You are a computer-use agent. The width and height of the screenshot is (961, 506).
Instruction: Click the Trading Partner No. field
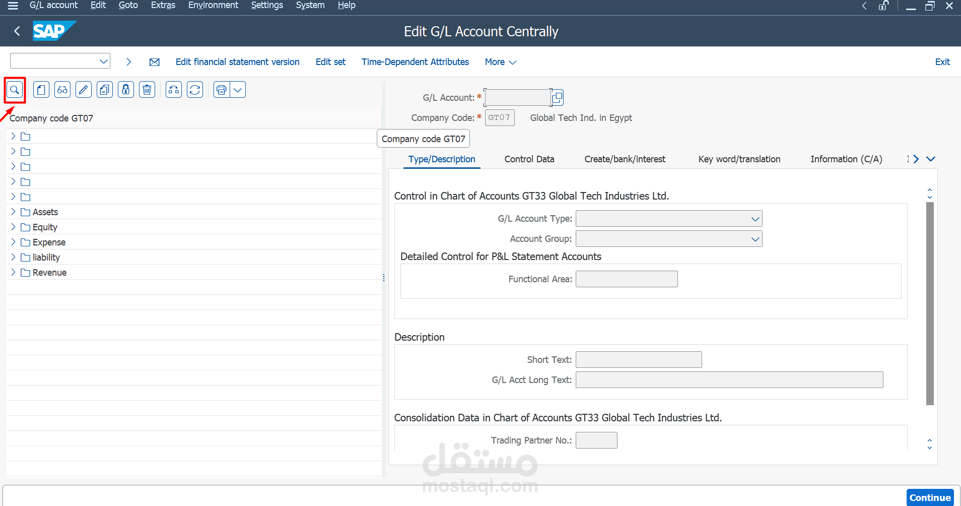click(x=596, y=440)
